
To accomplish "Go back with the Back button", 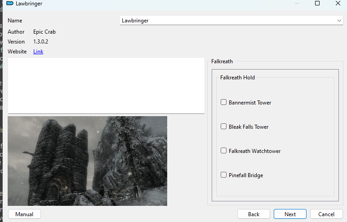I will [x=254, y=214].
